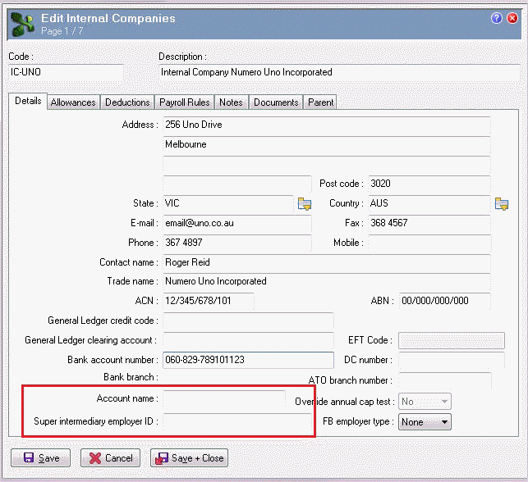Open Country lookup folder icon
The width and height of the screenshot is (528, 482).
click(x=501, y=203)
